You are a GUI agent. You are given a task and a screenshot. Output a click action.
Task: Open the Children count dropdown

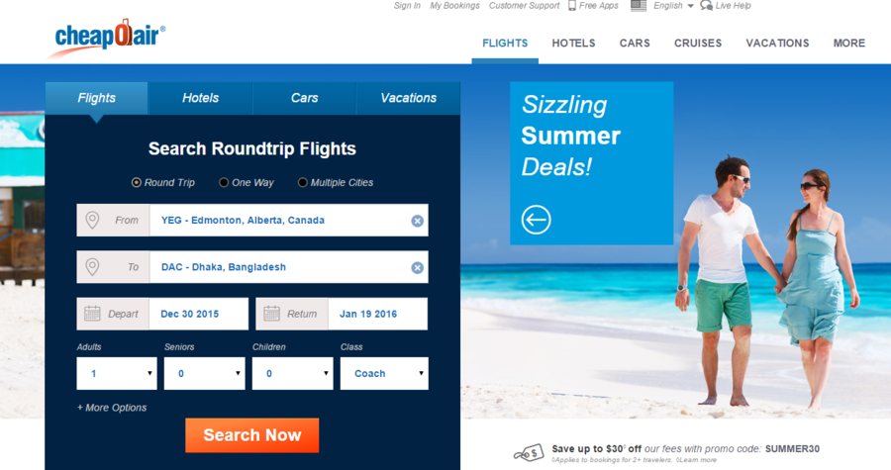[293, 373]
